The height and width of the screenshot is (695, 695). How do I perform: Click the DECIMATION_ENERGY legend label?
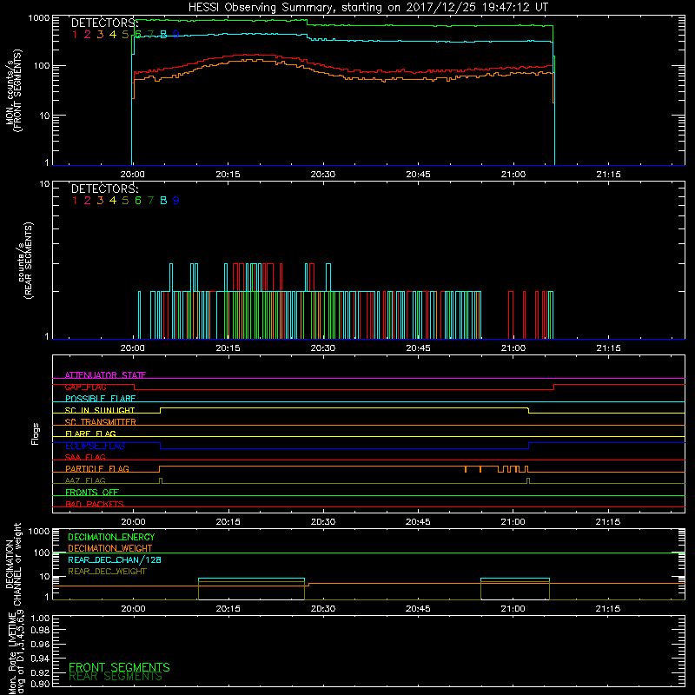point(111,537)
